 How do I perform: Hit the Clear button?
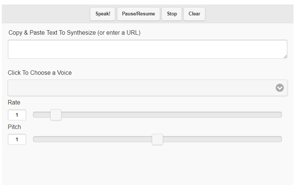pyautogui.click(x=194, y=14)
